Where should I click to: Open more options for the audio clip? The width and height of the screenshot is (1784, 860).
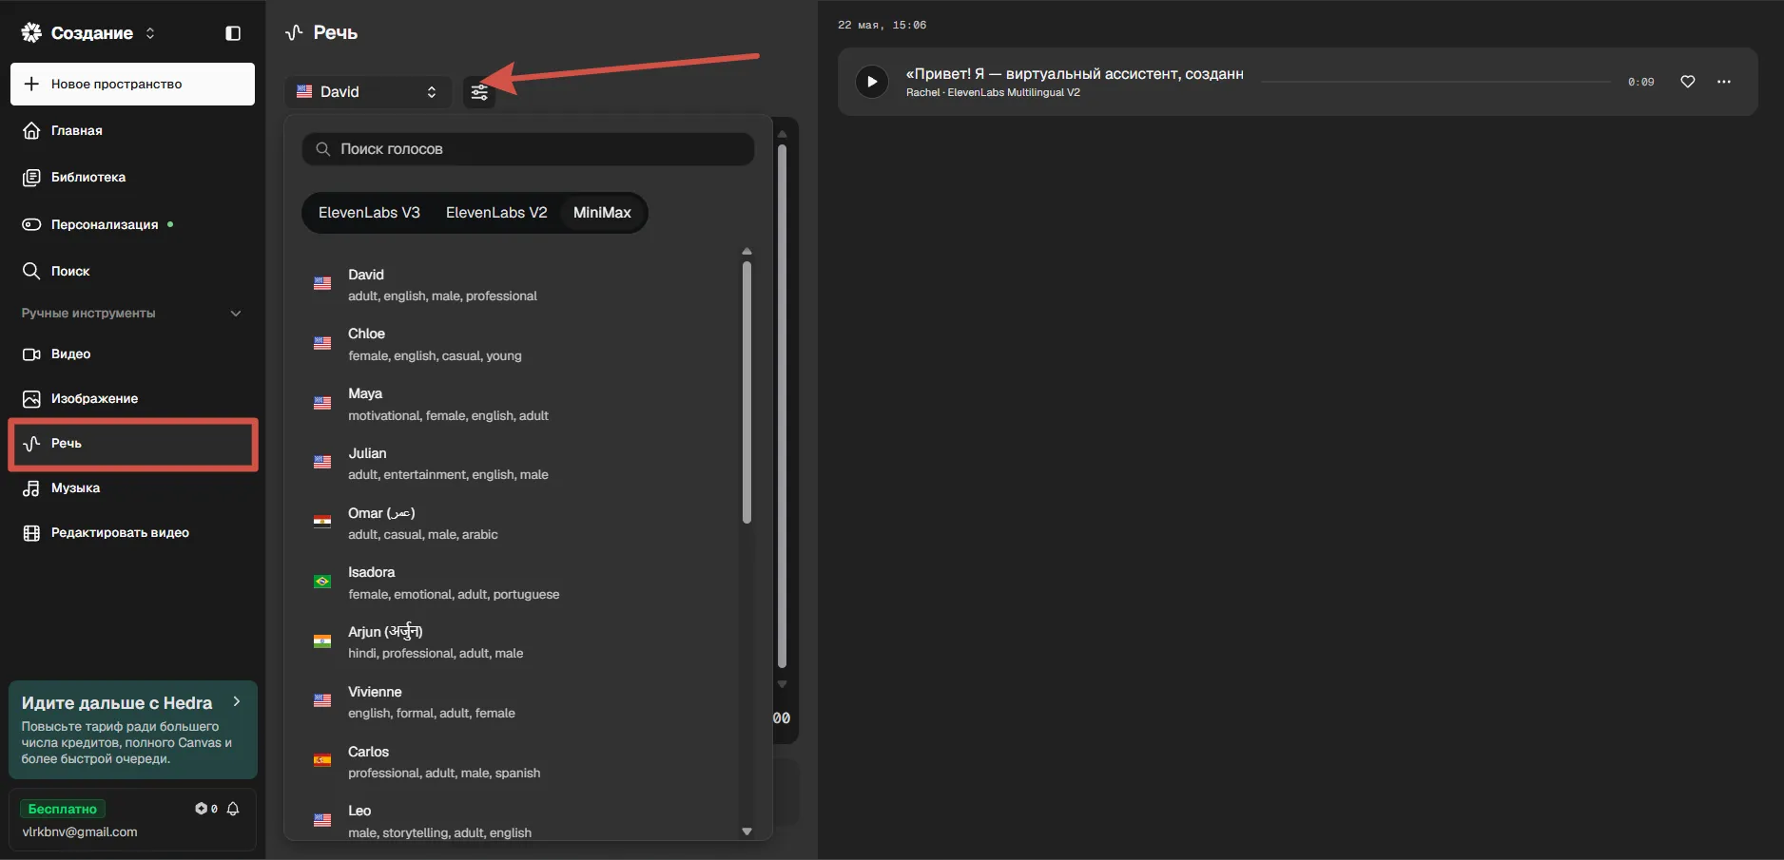[1724, 82]
